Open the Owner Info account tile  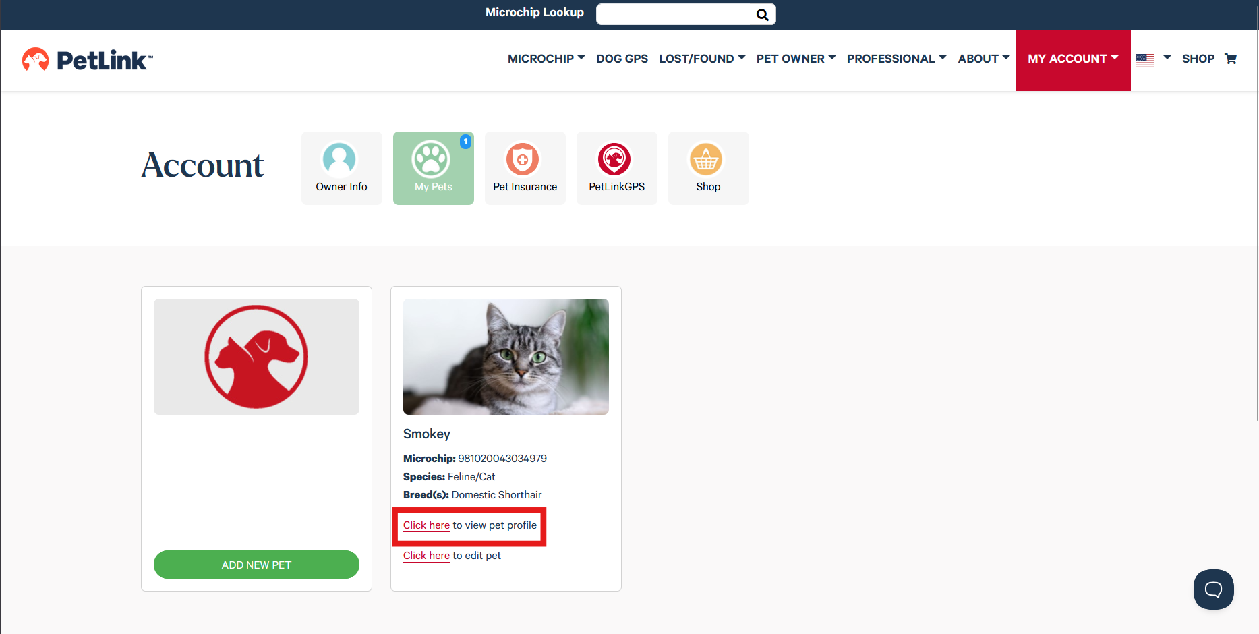[x=342, y=168]
